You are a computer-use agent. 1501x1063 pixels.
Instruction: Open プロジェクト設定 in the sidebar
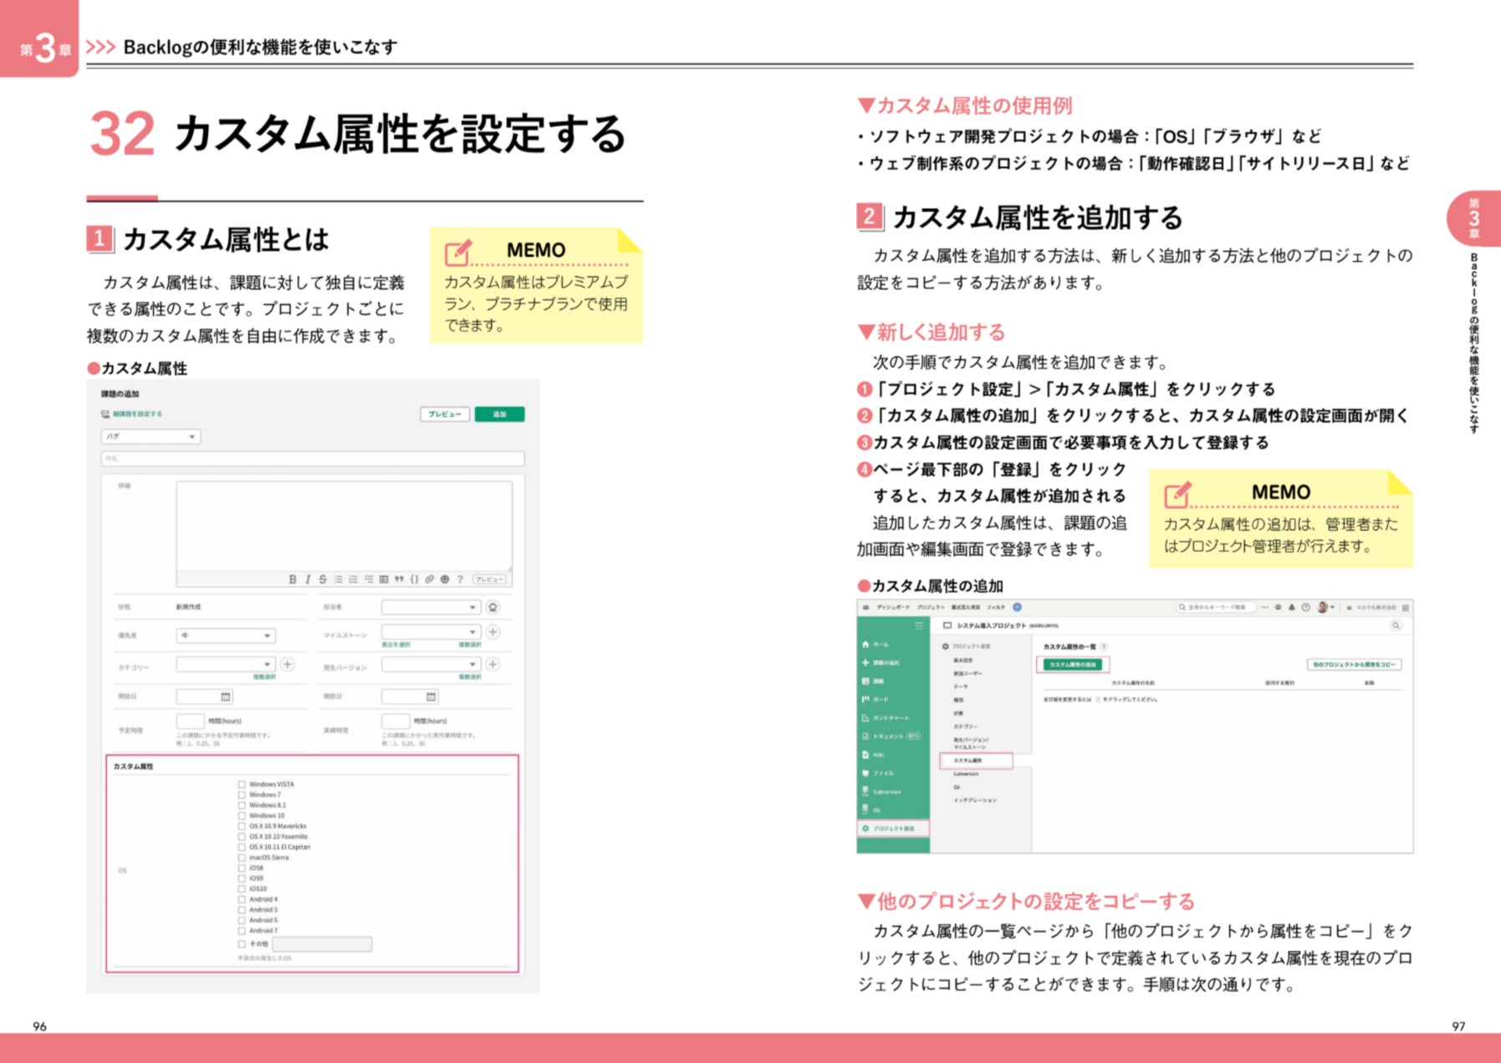[x=893, y=829]
